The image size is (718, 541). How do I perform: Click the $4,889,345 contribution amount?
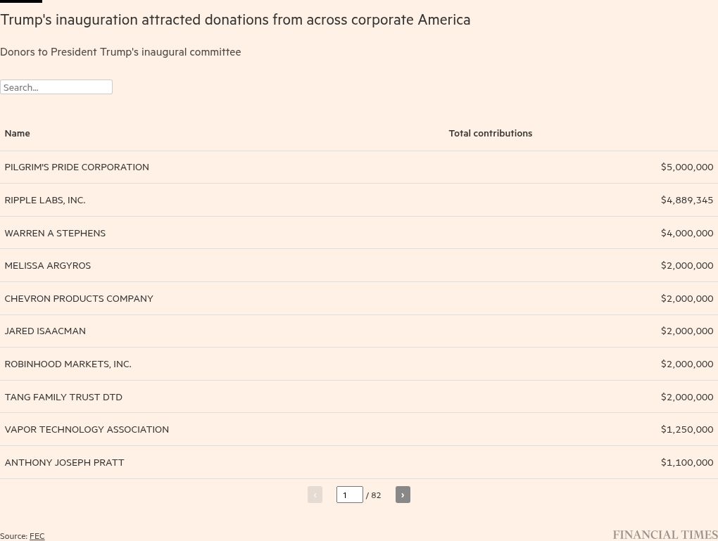coord(687,200)
